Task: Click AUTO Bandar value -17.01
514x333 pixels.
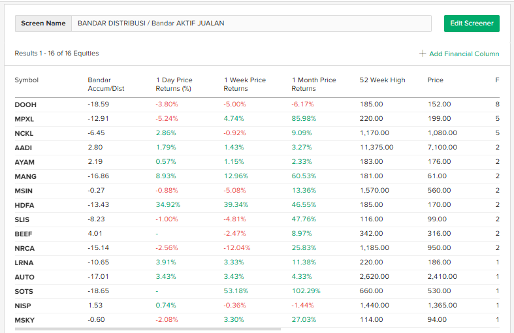Action: click(x=98, y=277)
